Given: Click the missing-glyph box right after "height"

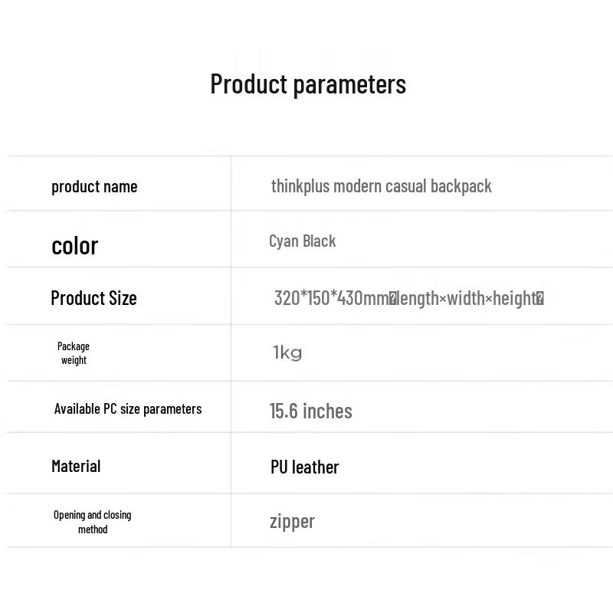Looking at the screenshot, I should tap(539, 298).
